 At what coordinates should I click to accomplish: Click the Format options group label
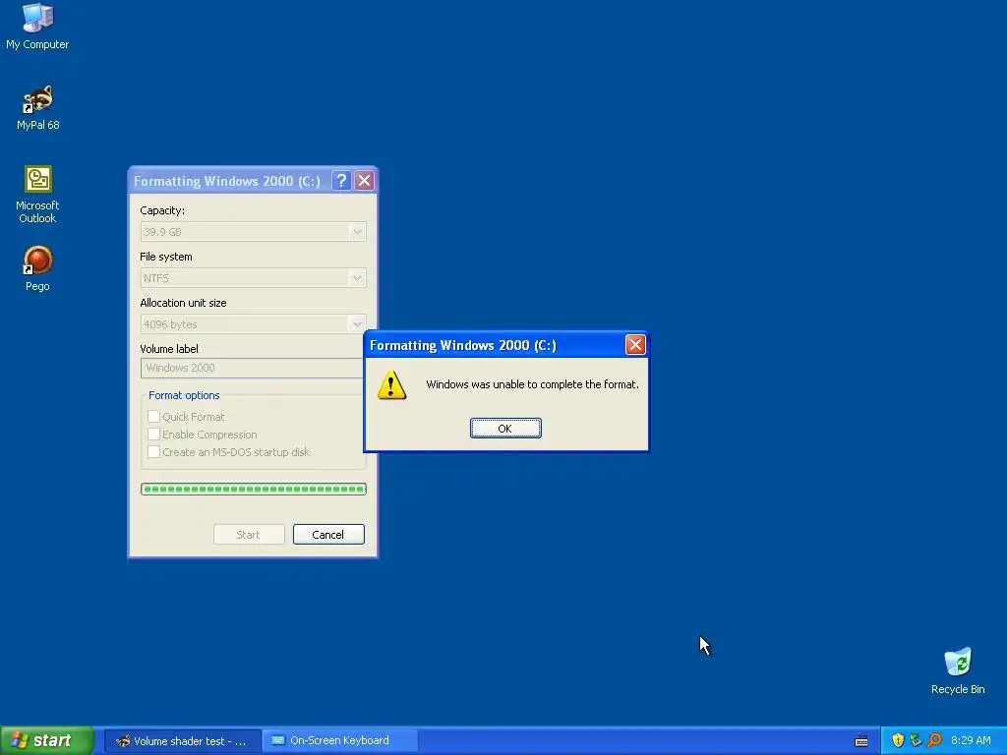(x=184, y=395)
